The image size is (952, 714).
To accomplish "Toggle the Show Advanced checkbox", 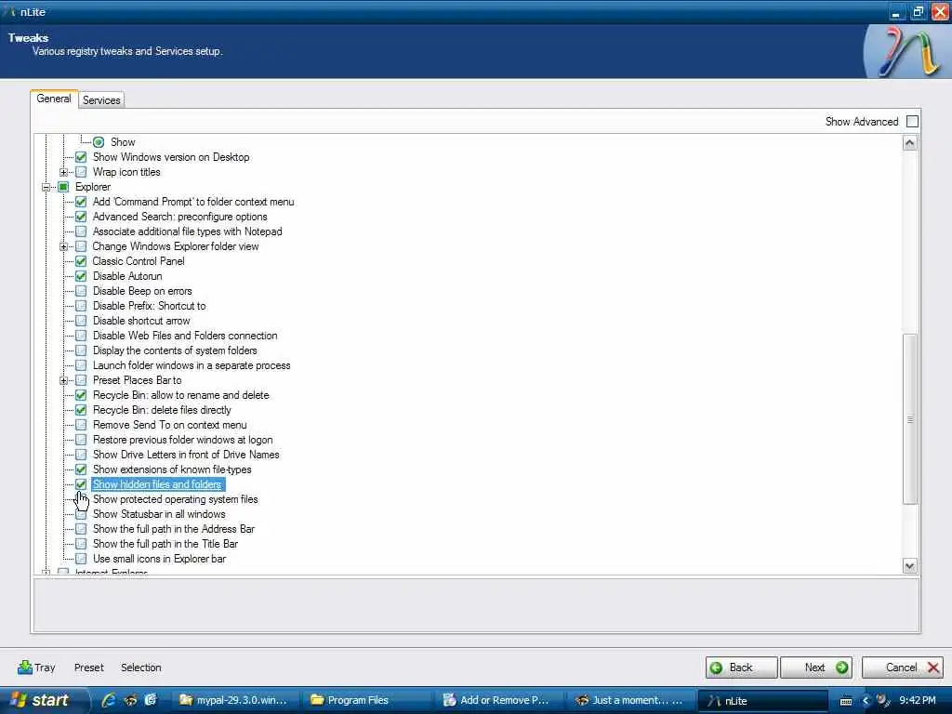I will click(x=912, y=122).
